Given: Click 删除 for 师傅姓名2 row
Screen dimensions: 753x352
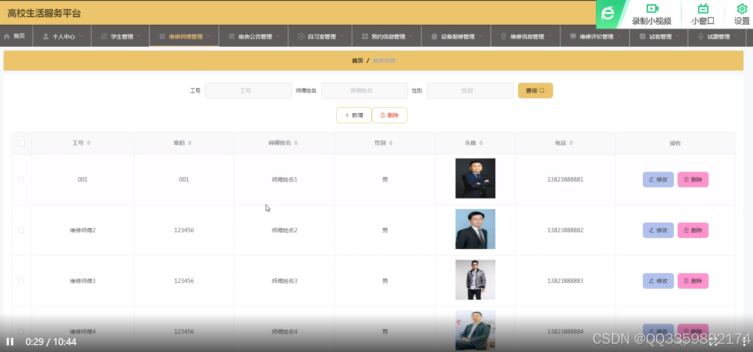Looking at the screenshot, I should [693, 230].
